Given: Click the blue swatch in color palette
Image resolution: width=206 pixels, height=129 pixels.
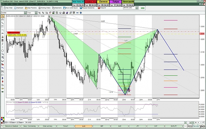Looking at the screenshot, I should point(2,119).
